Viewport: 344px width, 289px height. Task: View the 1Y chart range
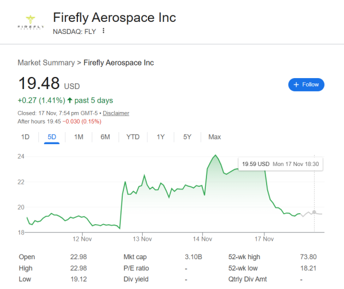[x=161, y=137]
